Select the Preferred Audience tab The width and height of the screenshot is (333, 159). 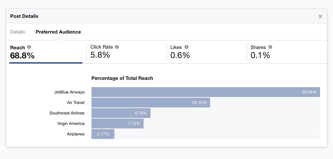click(x=58, y=32)
